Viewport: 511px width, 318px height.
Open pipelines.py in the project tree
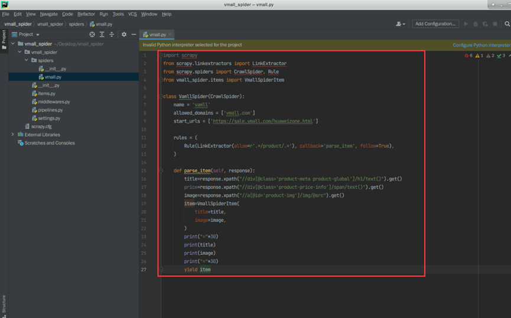pos(50,110)
